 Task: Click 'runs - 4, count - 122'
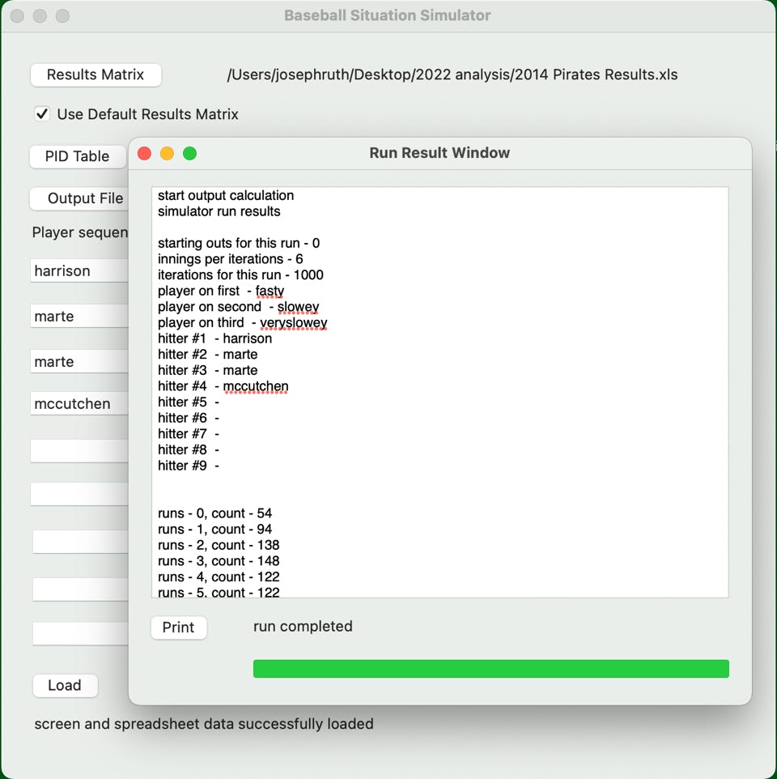(219, 577)
